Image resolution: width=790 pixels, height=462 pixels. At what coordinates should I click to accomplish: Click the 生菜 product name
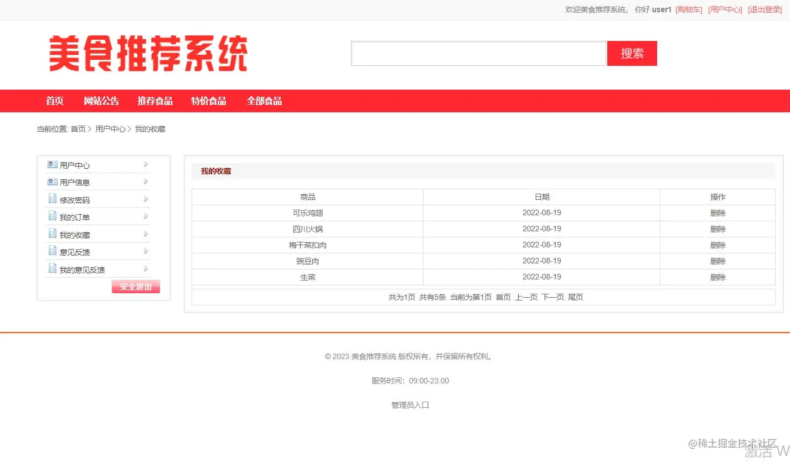click(x=308, y=277)
